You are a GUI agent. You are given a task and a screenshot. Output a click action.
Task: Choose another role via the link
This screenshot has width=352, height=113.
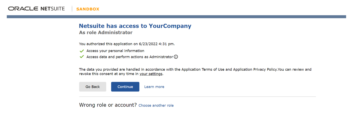coord(156,105)
